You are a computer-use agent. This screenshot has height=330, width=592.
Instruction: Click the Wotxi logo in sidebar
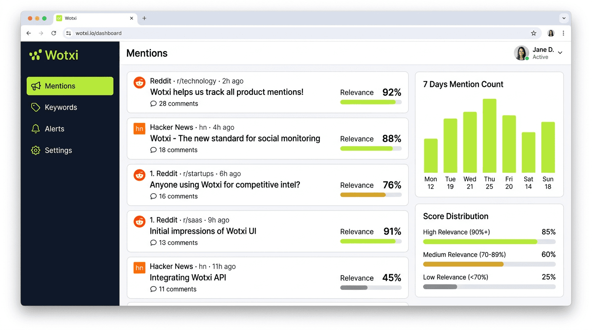point(54,55)
